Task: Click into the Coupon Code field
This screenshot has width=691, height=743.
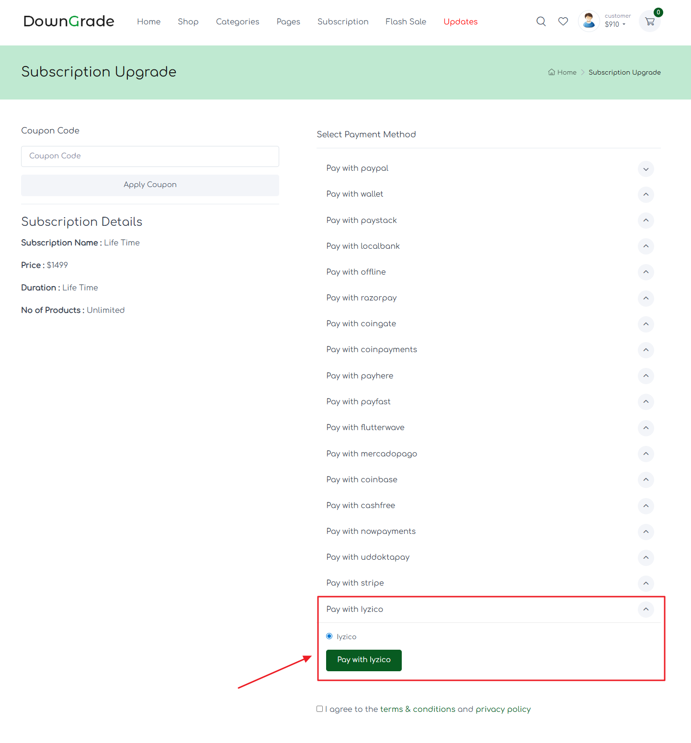Action: click(x=150, y=156)
